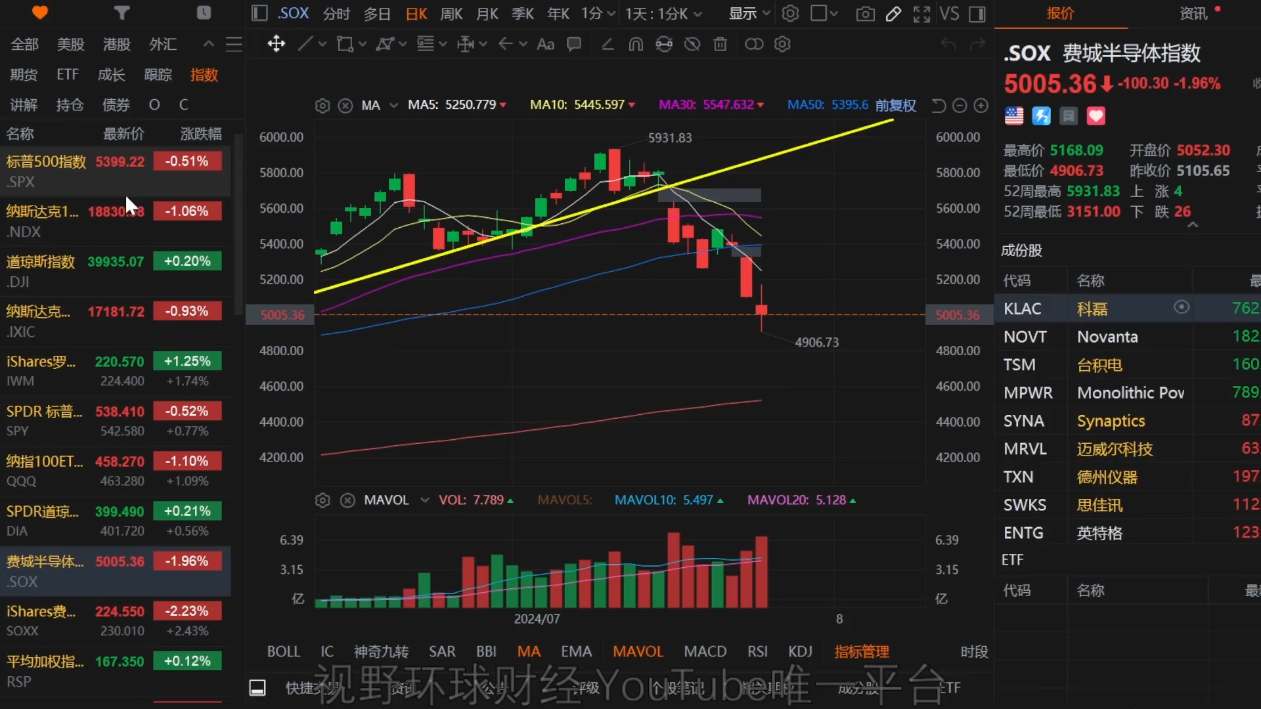Switch to 周K weekly chart
The width and height of the screenshot is (1261, 709).
[x=451, y=14]
